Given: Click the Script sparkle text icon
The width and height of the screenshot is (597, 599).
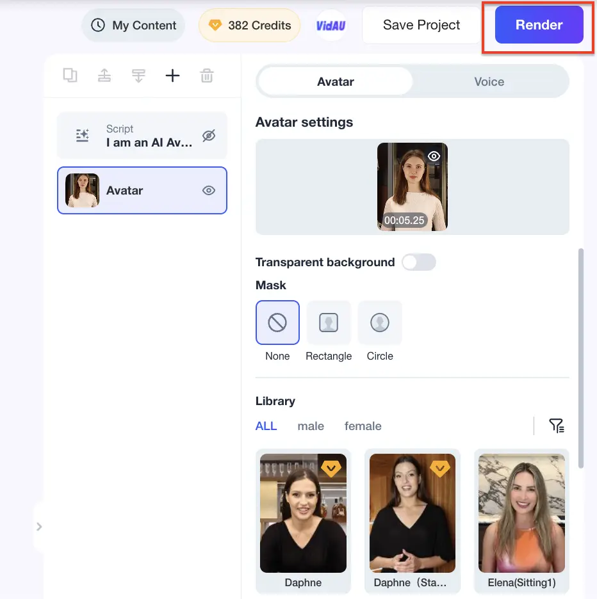Looking at the screenshot, I should (x=82, y=136).
